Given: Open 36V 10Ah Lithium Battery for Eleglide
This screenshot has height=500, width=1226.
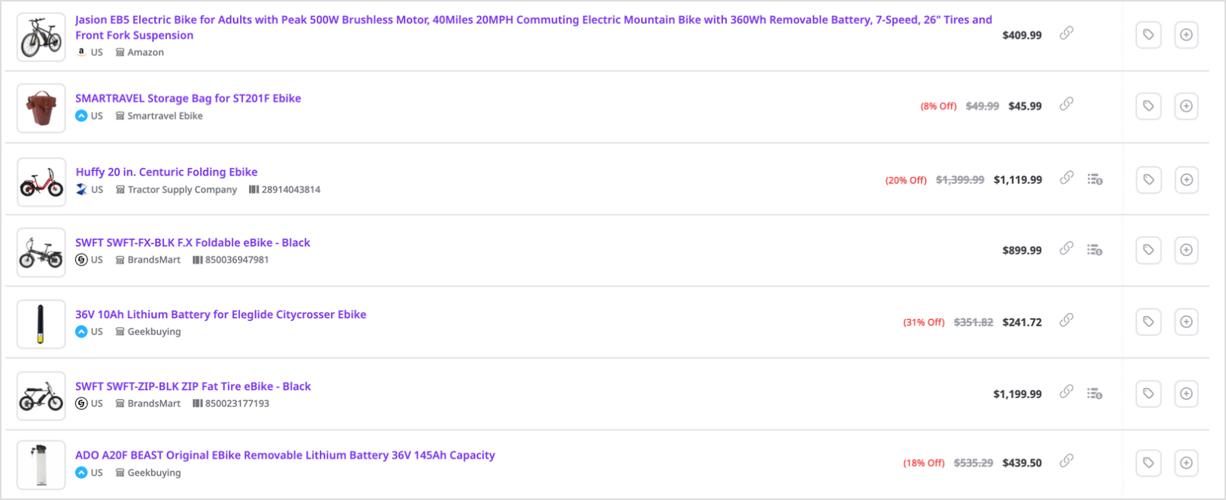Looking at the screenshot, I should [220, 314].
